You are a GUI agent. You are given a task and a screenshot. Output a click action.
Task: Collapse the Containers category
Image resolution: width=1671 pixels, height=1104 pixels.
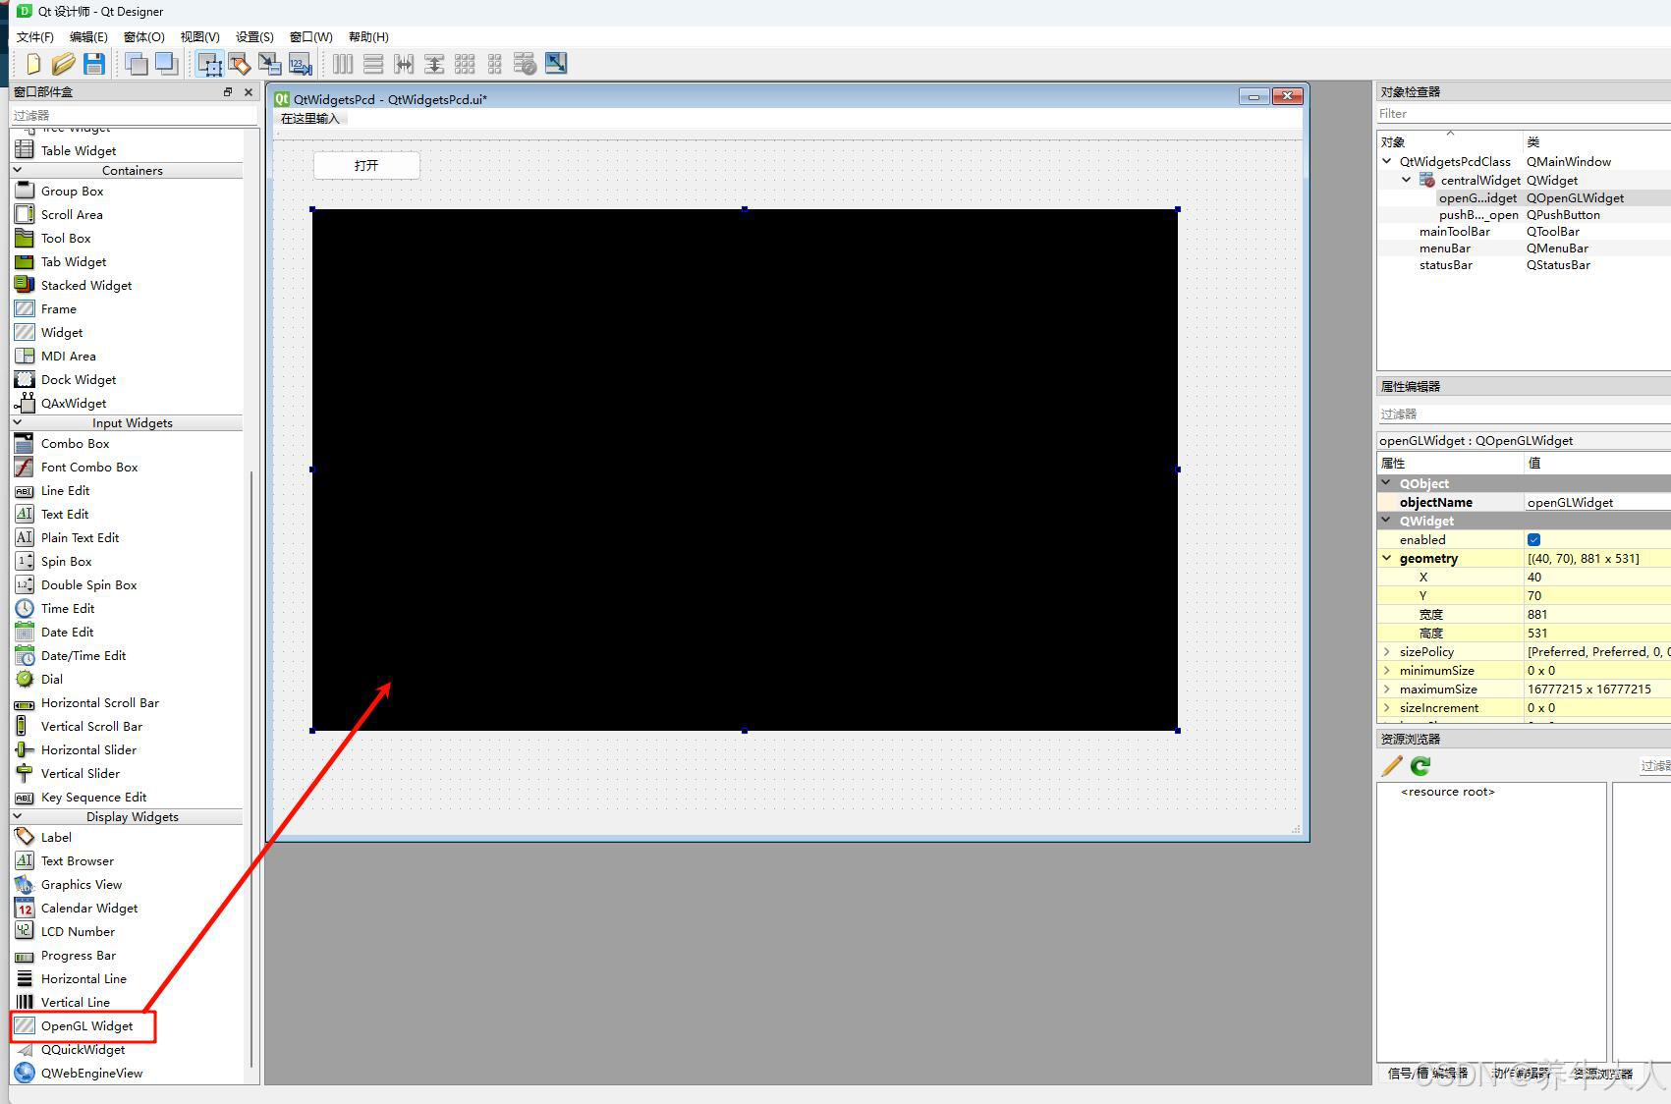(x=17, y=170)
